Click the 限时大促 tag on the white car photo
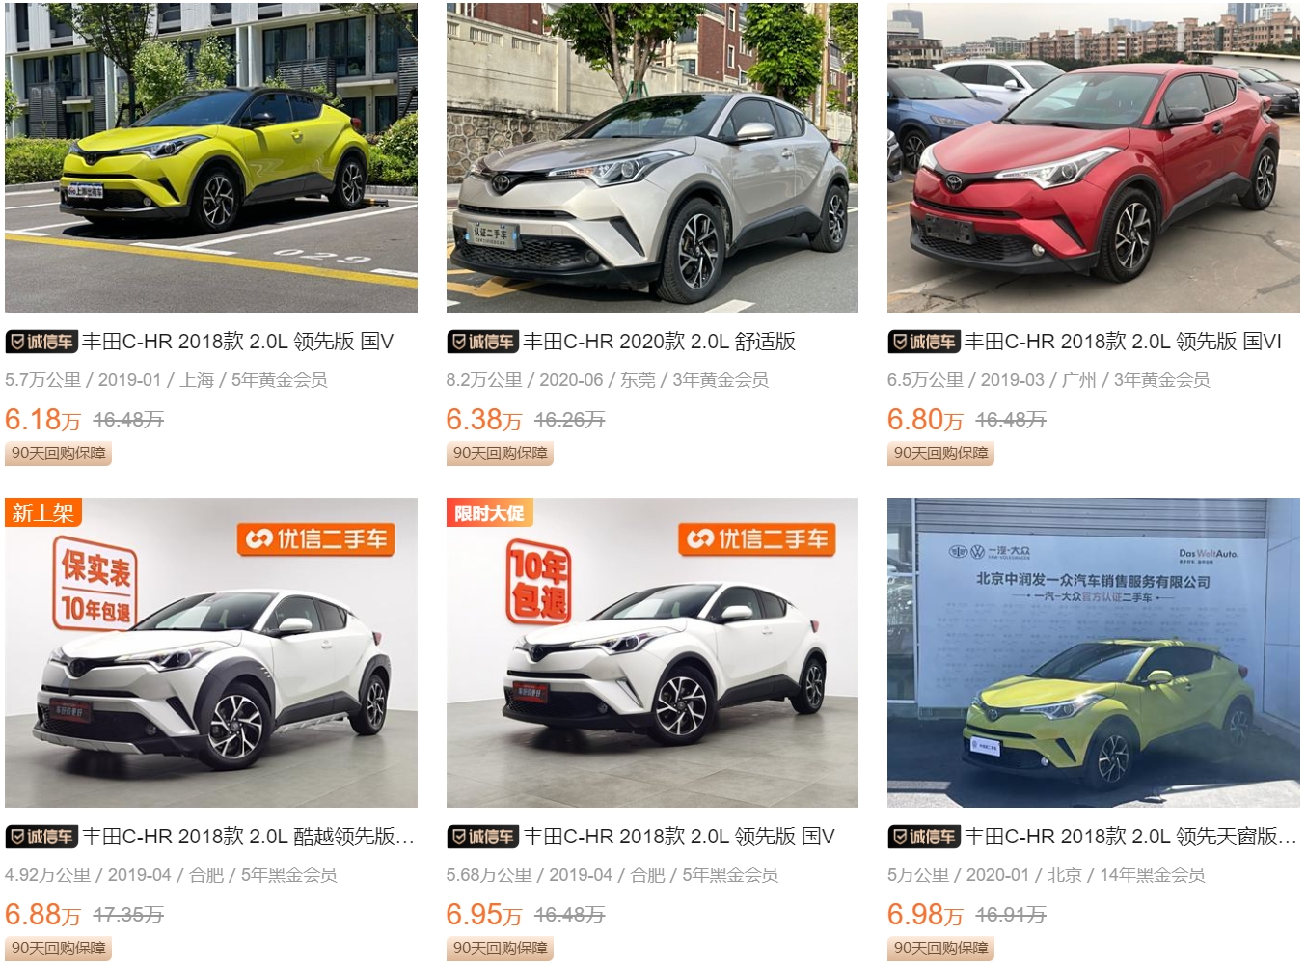Viewport: 1306px width, 964px height. (490, 512)
